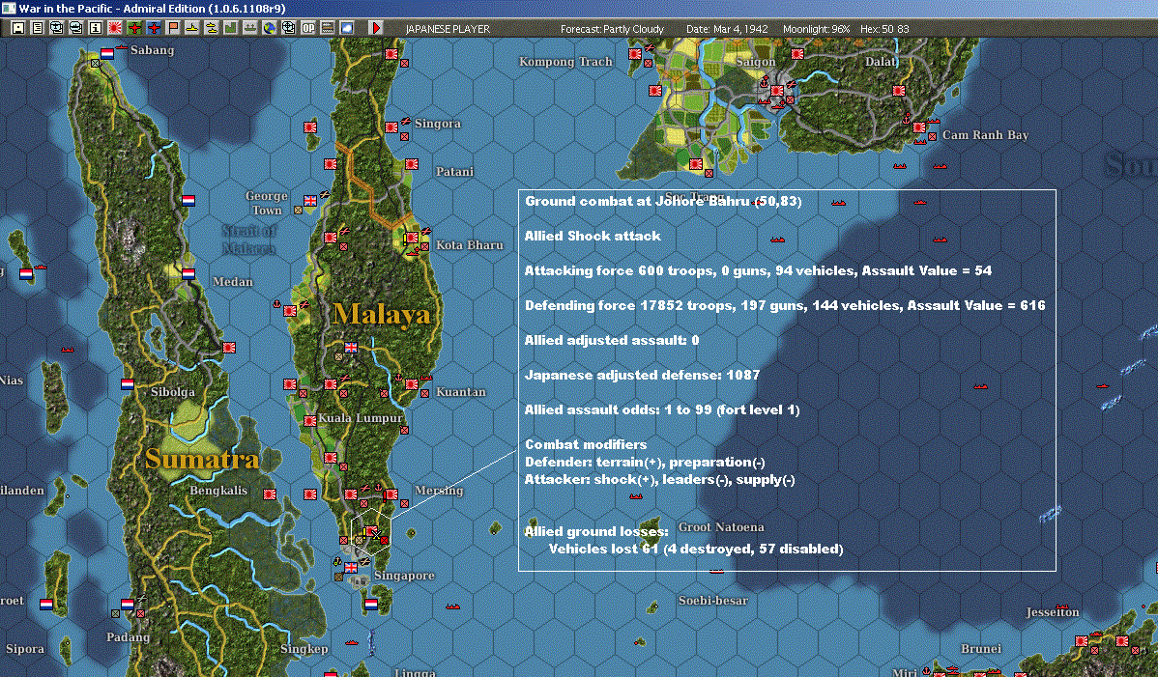Click the 'Defending force 17852 troops' line
This screenshot has width=1158, height=677.
(785, 305)
